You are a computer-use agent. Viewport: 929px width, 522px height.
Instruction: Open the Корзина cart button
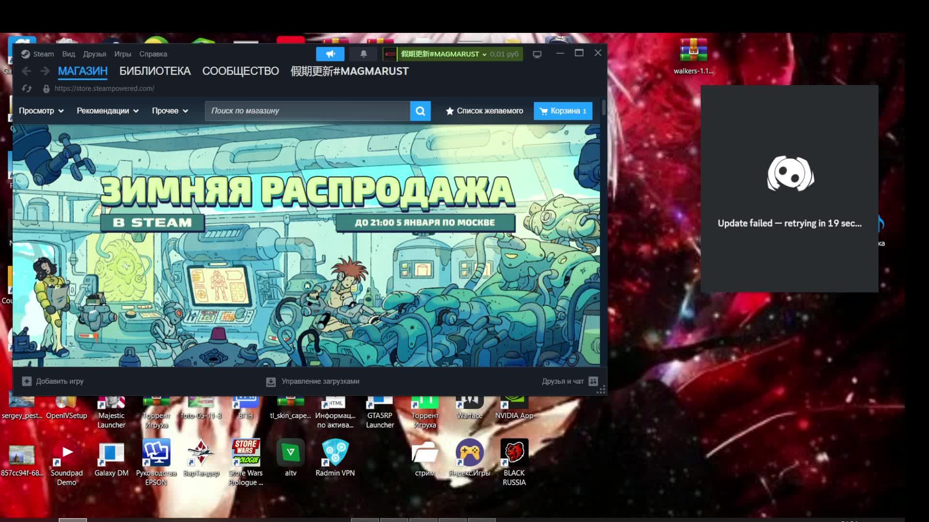[x=563, y=111]
